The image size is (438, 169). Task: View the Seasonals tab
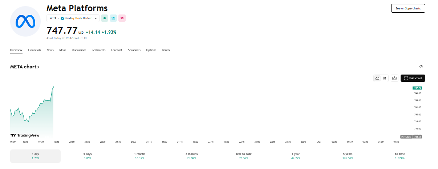[x=134, y=50]
